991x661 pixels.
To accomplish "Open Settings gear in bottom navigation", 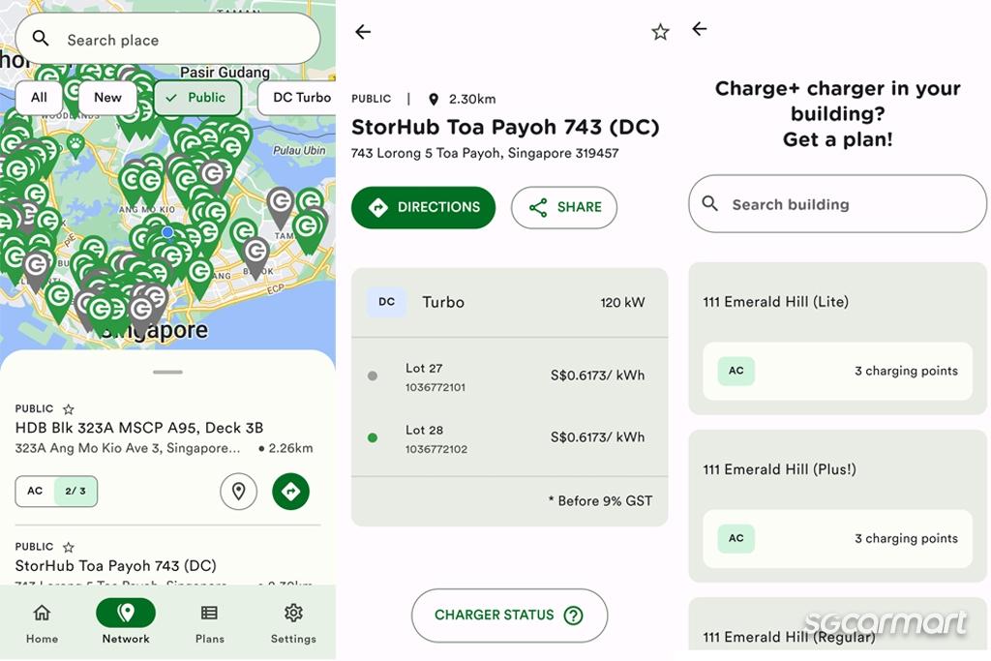I will pos(293,622).
